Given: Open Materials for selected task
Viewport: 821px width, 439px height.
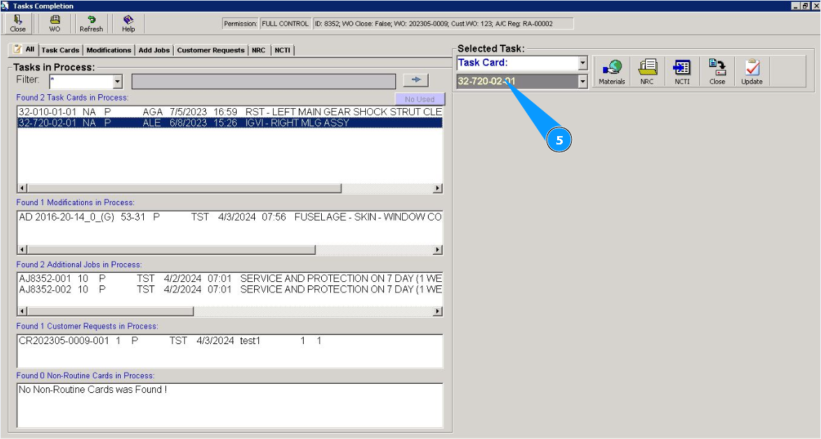Looking at the screenshot, I should click(x=612, y=72).
